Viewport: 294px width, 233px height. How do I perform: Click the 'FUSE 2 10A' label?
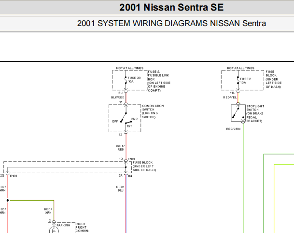pos(245,81)
